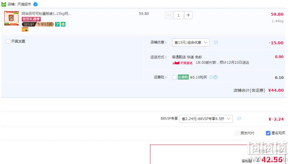Click the green 运费险 label badge
Viewport: 290px width, 164px height.
183,77
